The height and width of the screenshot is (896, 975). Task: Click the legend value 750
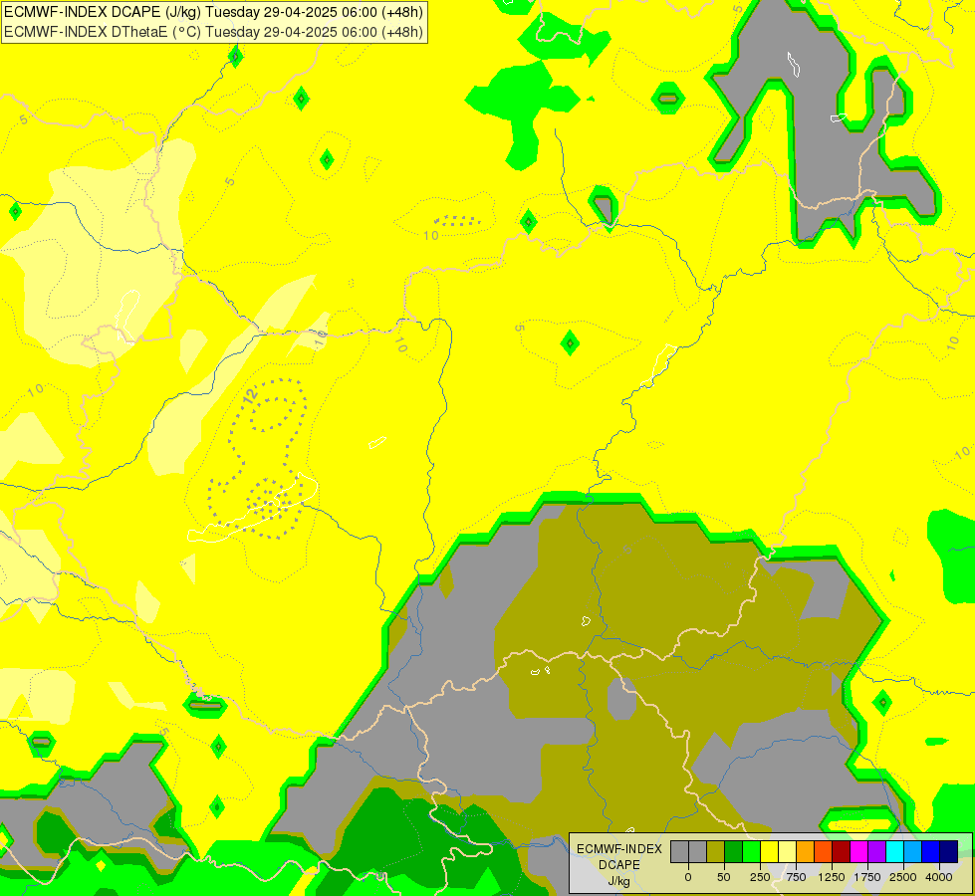click(x=796, y=877)
